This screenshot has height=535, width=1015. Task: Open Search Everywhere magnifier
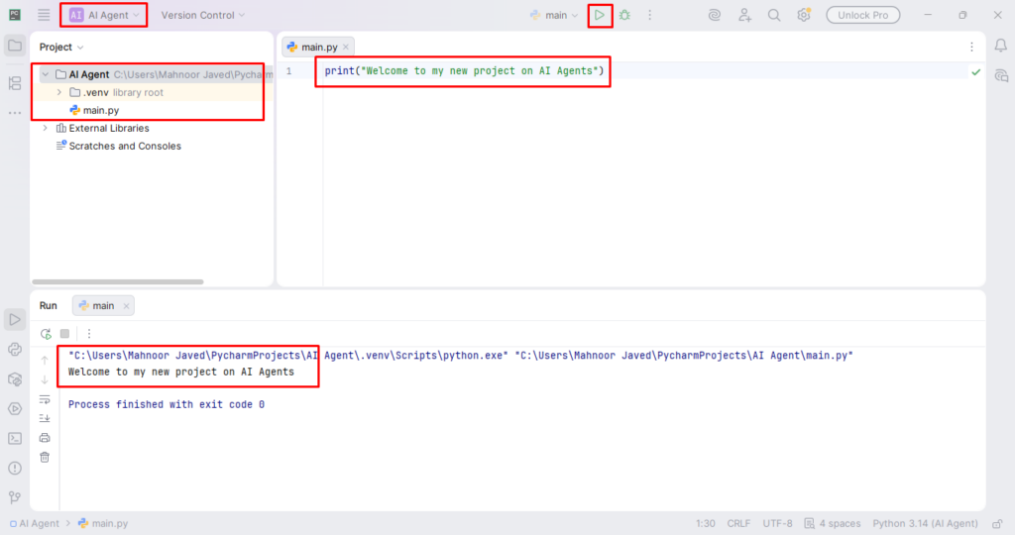click(774, 15)
